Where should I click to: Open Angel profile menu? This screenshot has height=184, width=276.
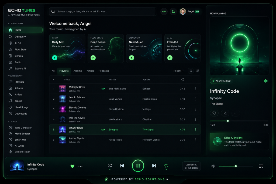coord(190,11)
